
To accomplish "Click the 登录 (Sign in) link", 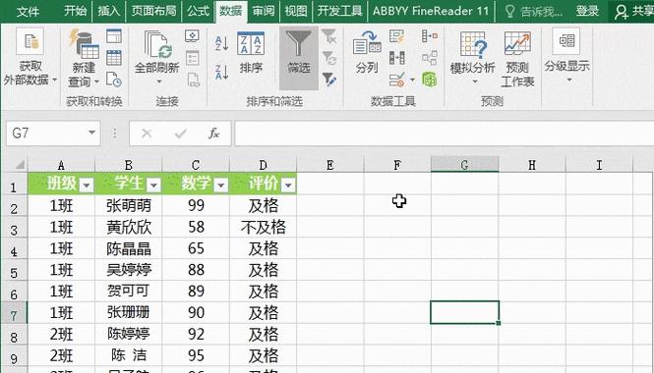I will [x=587, y=11].
